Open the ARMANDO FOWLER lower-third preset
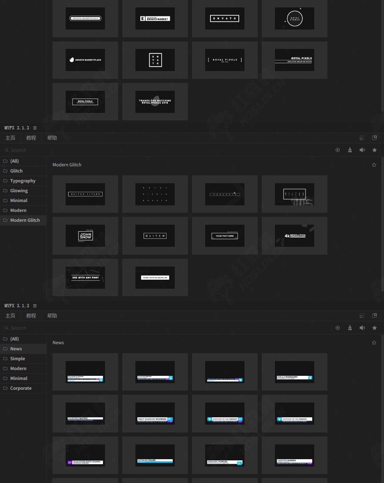Image resolution: width=384 pixels, height=483 pixels. pos(225,455)
